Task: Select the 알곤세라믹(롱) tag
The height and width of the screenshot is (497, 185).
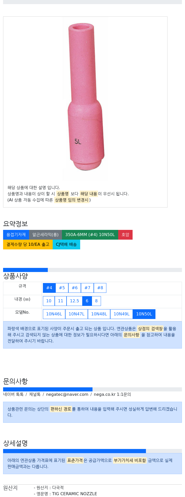Action: coord(45,235)
